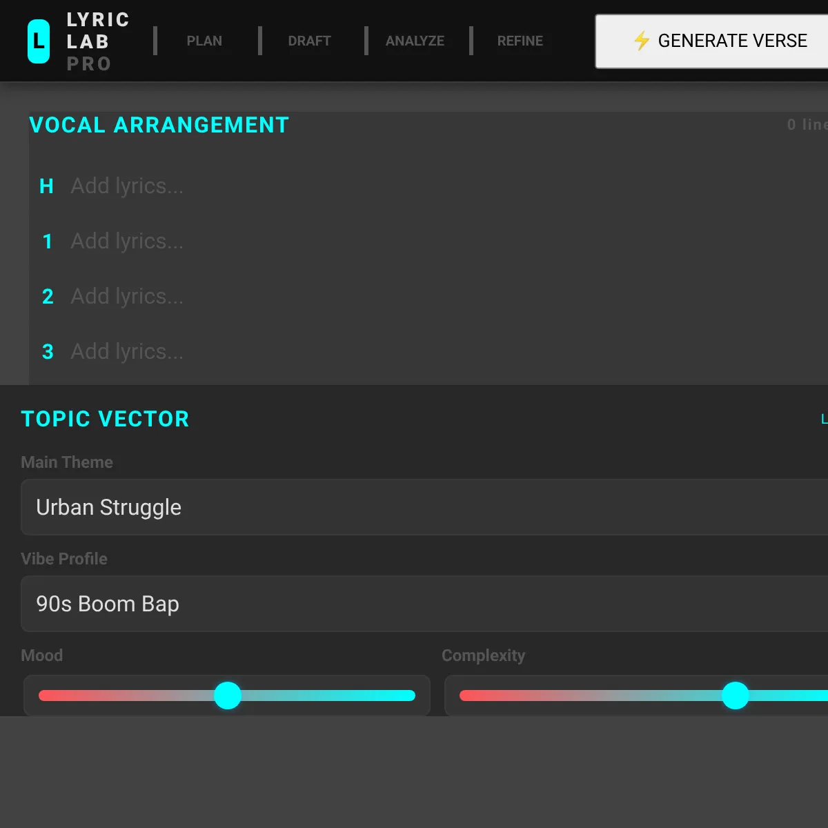Screen dimensions: 828x828
Task: Open the PLAN tab
Action: click(204, 41)
